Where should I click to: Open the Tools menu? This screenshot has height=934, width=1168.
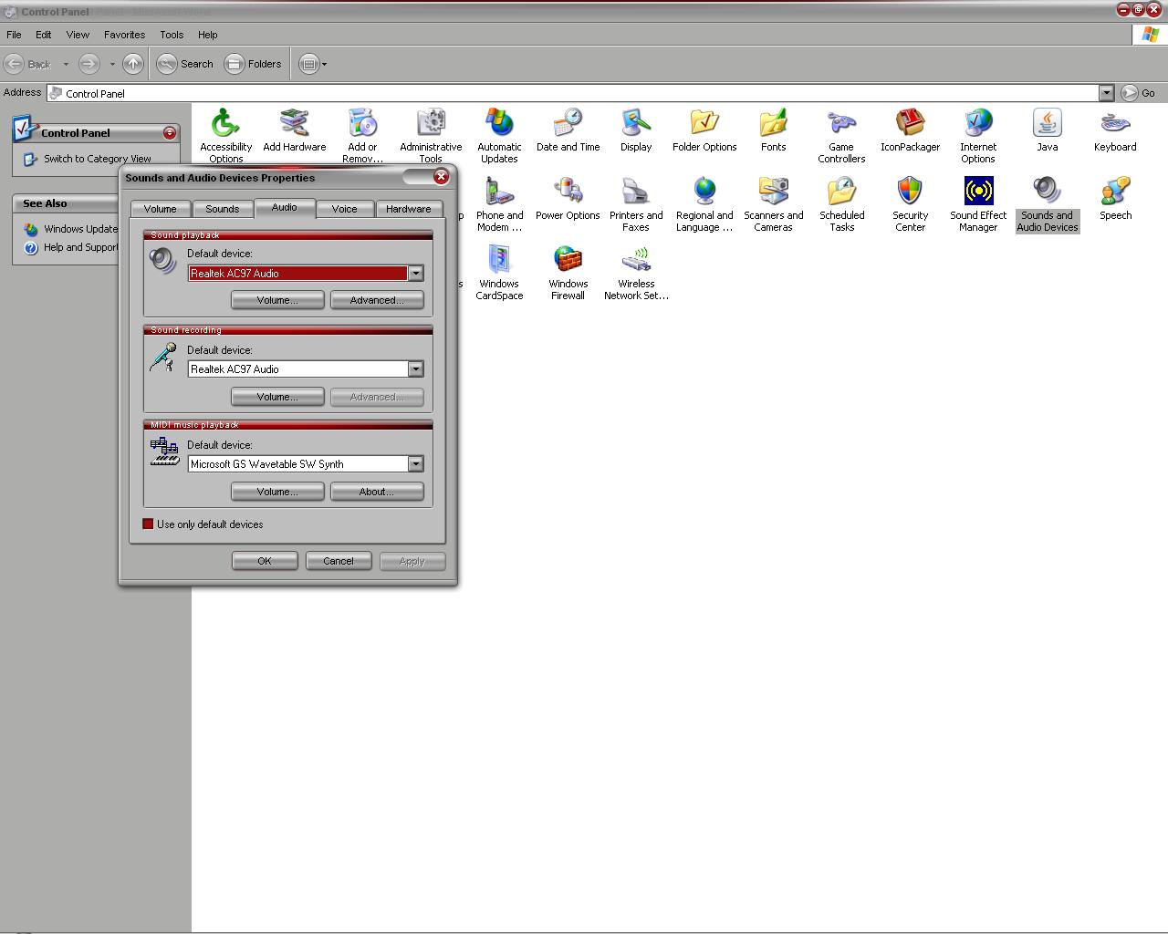tap(172, 35)
